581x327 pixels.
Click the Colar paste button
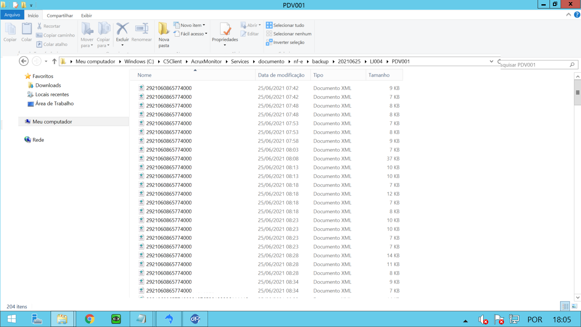point(27,32)
